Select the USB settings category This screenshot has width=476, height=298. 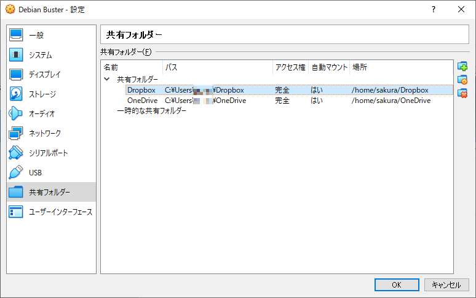(x=35, y=172)
